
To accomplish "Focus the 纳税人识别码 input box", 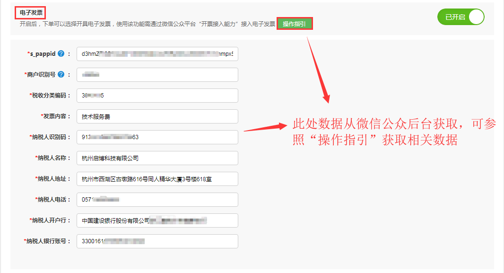I will [x=157, y=137].
